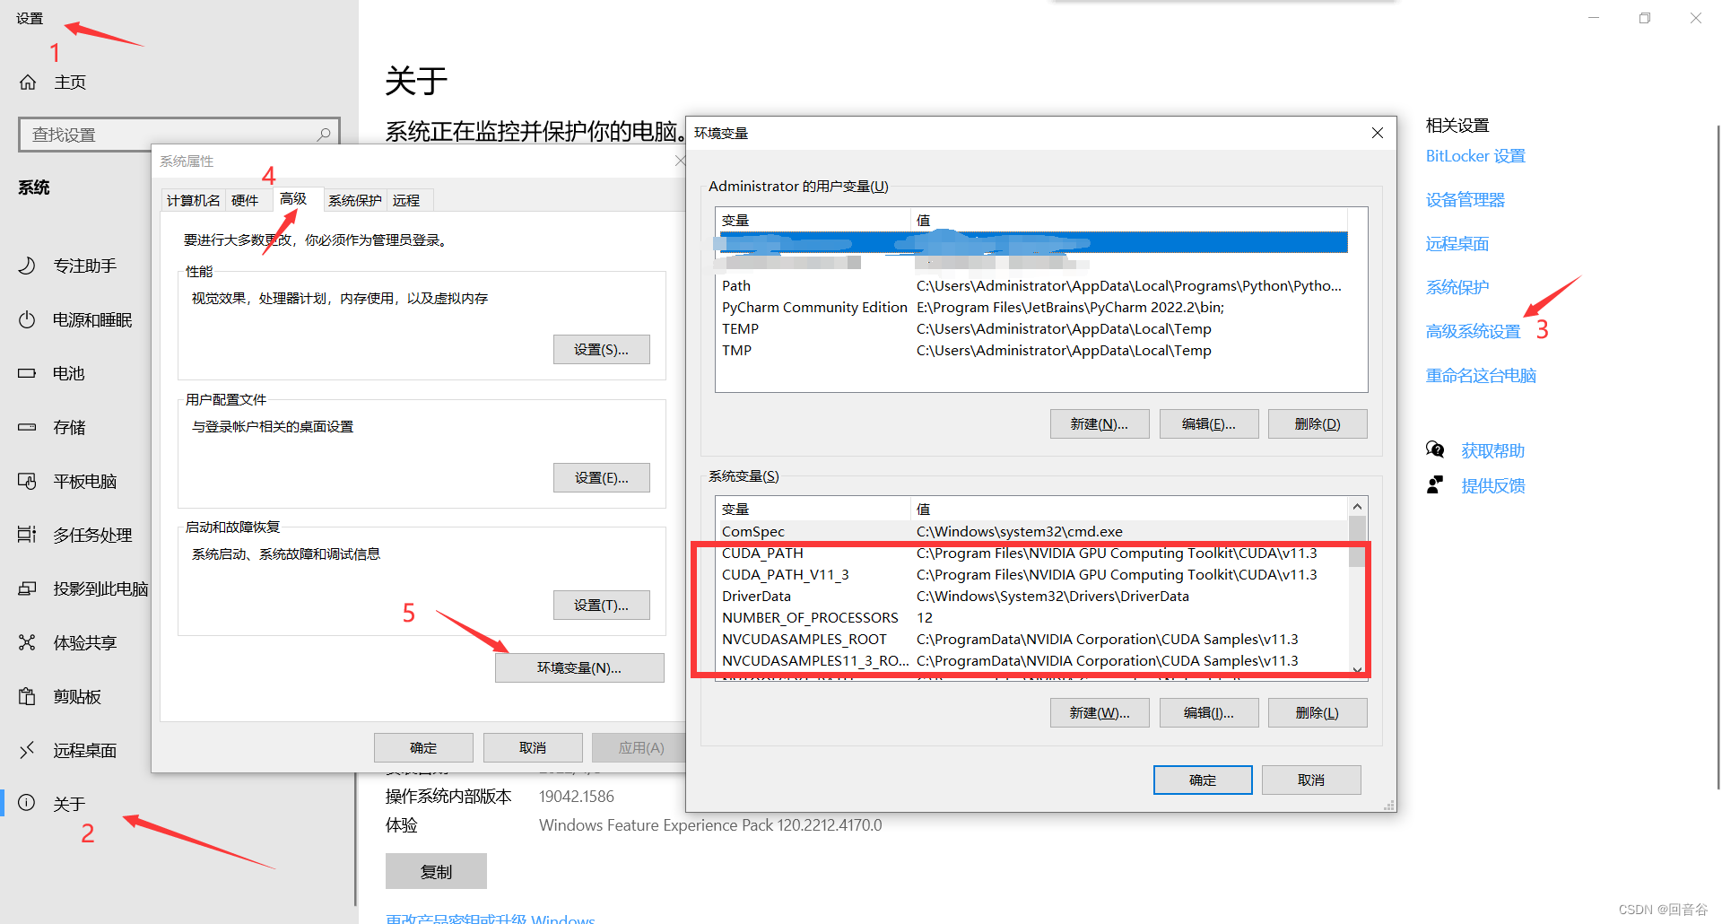Select CUDA_PATH system variable row
This screenshot has width=1722, height=924.
tap(1033, 554)
